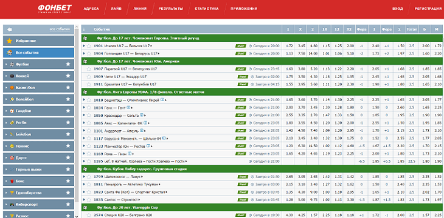Screen dimensions: 444x218
Task: Click the sidebar scrollbar down arrow
Action: [x=77, y=216]
